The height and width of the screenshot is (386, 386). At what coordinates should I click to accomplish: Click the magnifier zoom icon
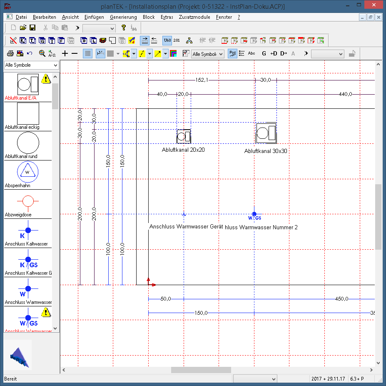pos(42,53)
